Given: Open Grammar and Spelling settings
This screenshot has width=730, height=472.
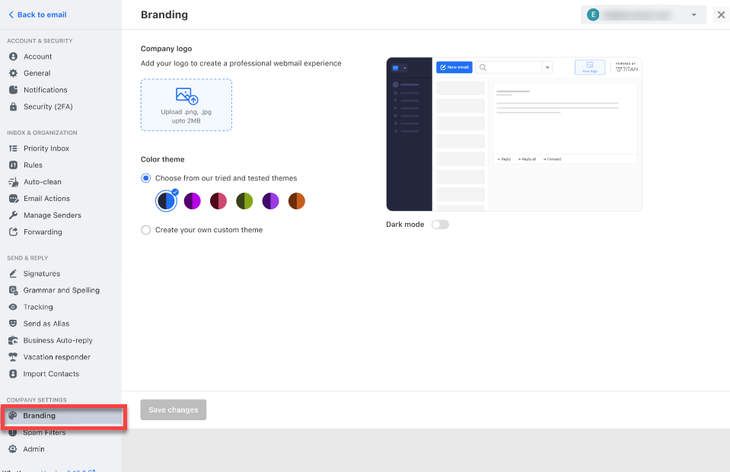Looking at the screenshot, I should [60, 290].
